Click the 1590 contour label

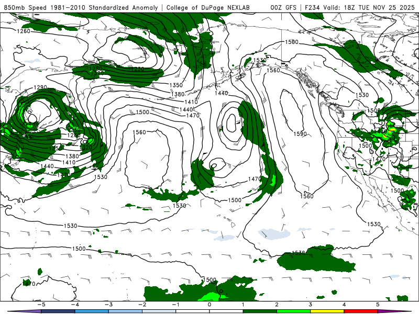(x=300, y=134)
